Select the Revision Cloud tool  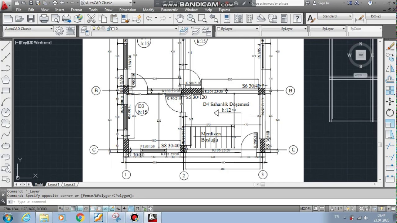[x=6, y=124]
